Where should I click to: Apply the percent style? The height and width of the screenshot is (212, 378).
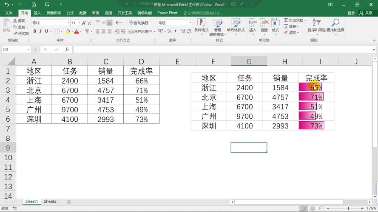pos(170,31)
